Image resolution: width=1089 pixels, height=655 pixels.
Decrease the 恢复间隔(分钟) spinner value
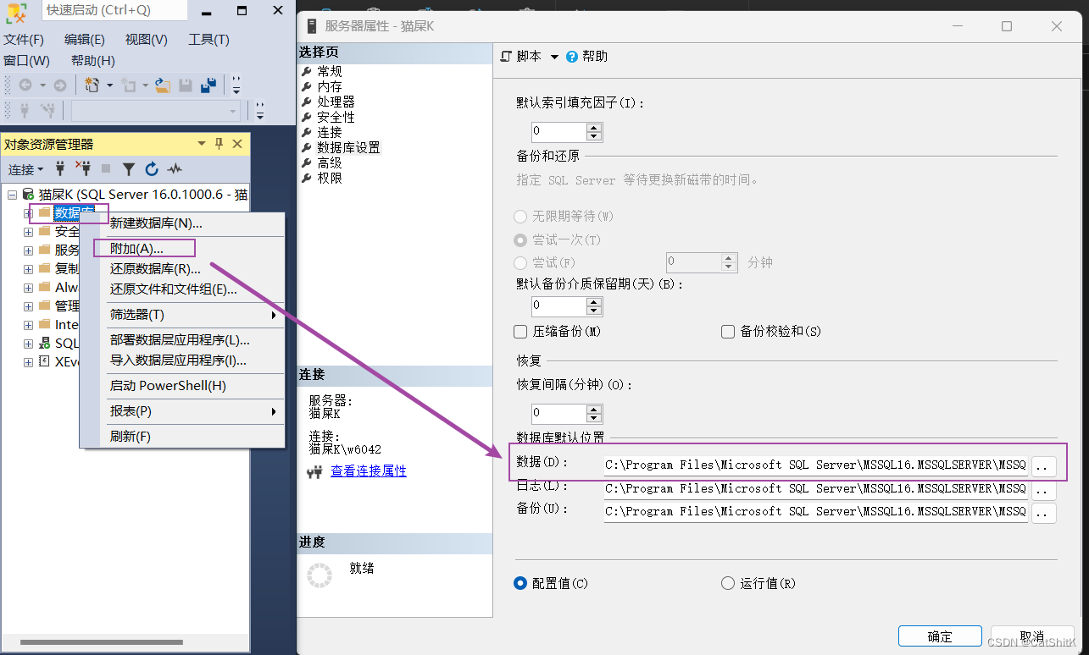(x=594, y=418)
